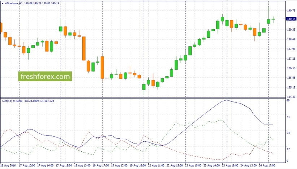Select the 19 Aug 16:00 time axis label
This screenshot has height=169, width=297.
[137, 166]
